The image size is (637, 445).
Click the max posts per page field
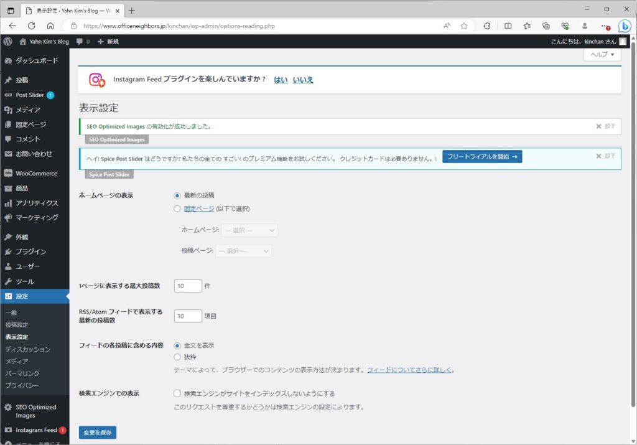[188, 286]
